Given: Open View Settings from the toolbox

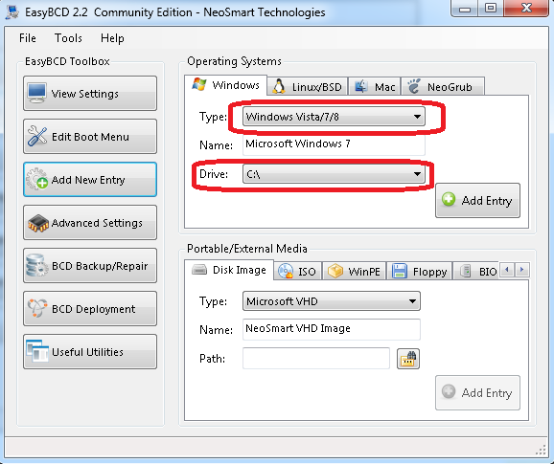Looking at the screenshot, I should [x=90, y=94].
